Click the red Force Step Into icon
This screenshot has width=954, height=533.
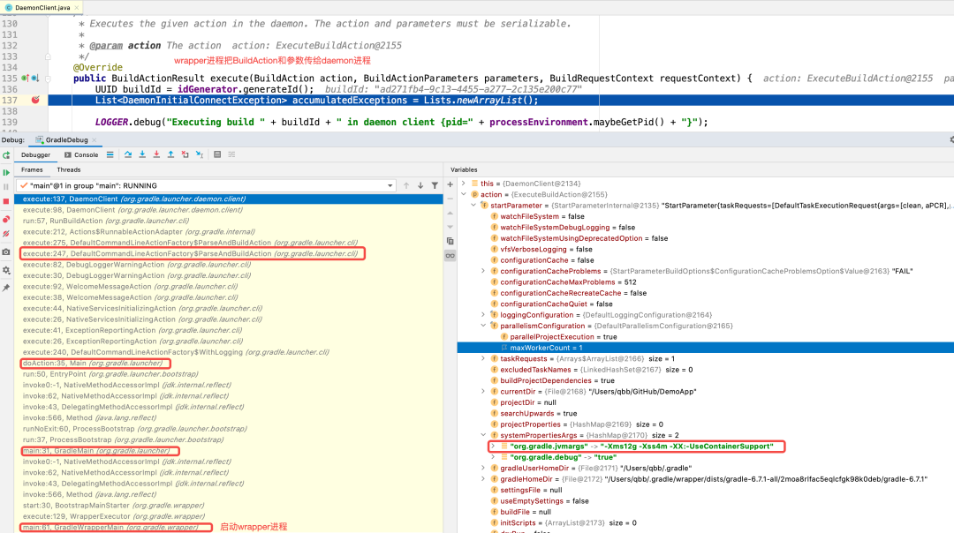tap(156, 154)
